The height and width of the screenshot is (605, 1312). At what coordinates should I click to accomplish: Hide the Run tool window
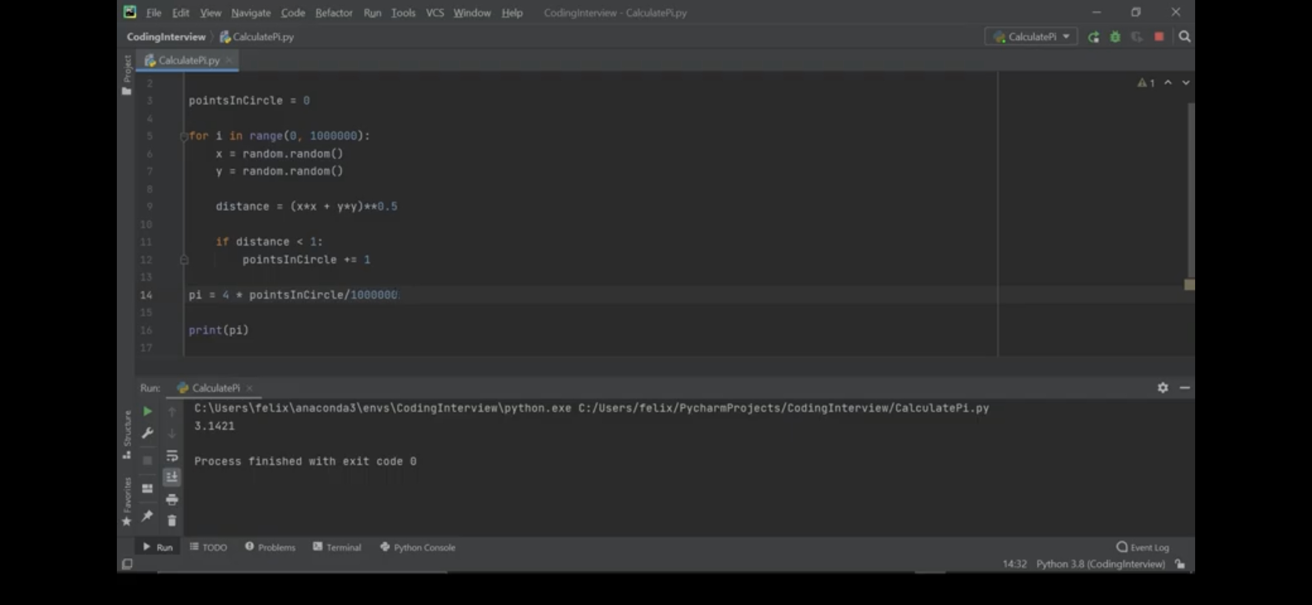pos(1184,387)
